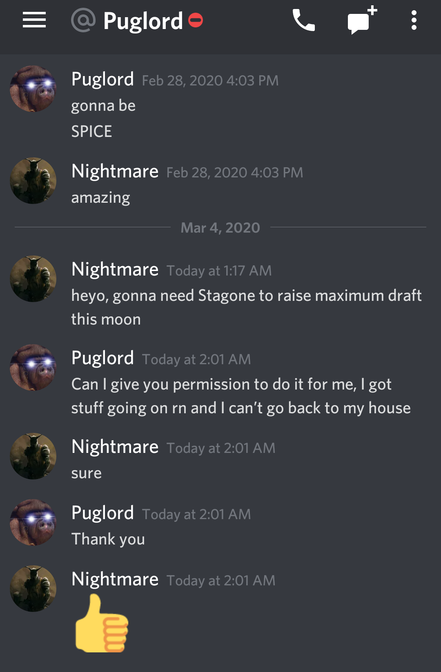
Task: Tap the @ mention icon beside Puglord
Action: (x=83, y=20)
